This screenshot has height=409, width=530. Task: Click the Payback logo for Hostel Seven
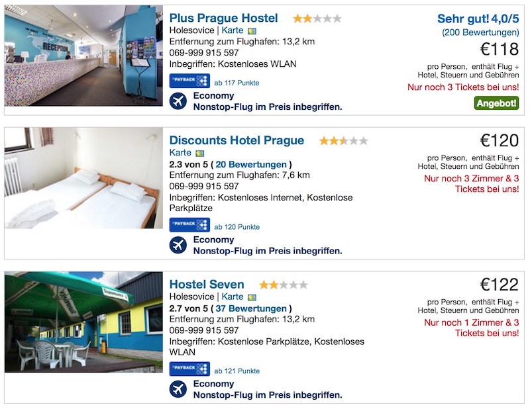pos(189,369)
